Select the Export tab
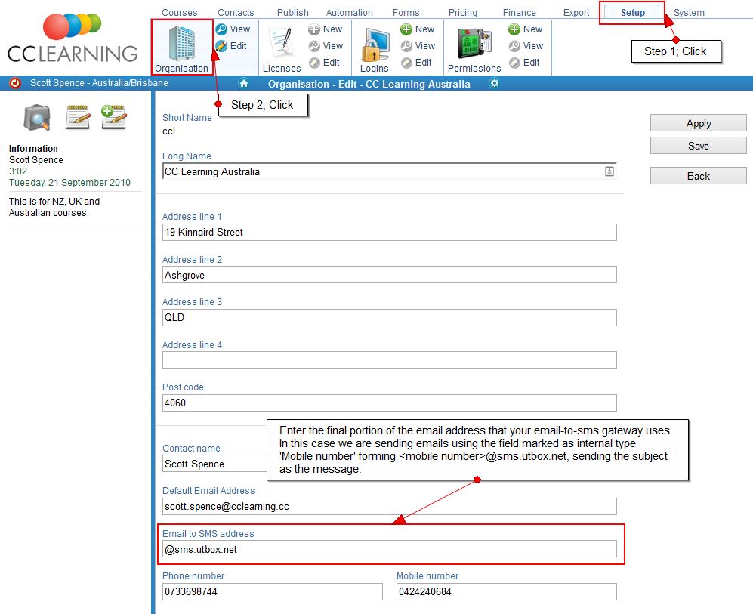This screenshot has width=753, height=614. tap(576, 13)
